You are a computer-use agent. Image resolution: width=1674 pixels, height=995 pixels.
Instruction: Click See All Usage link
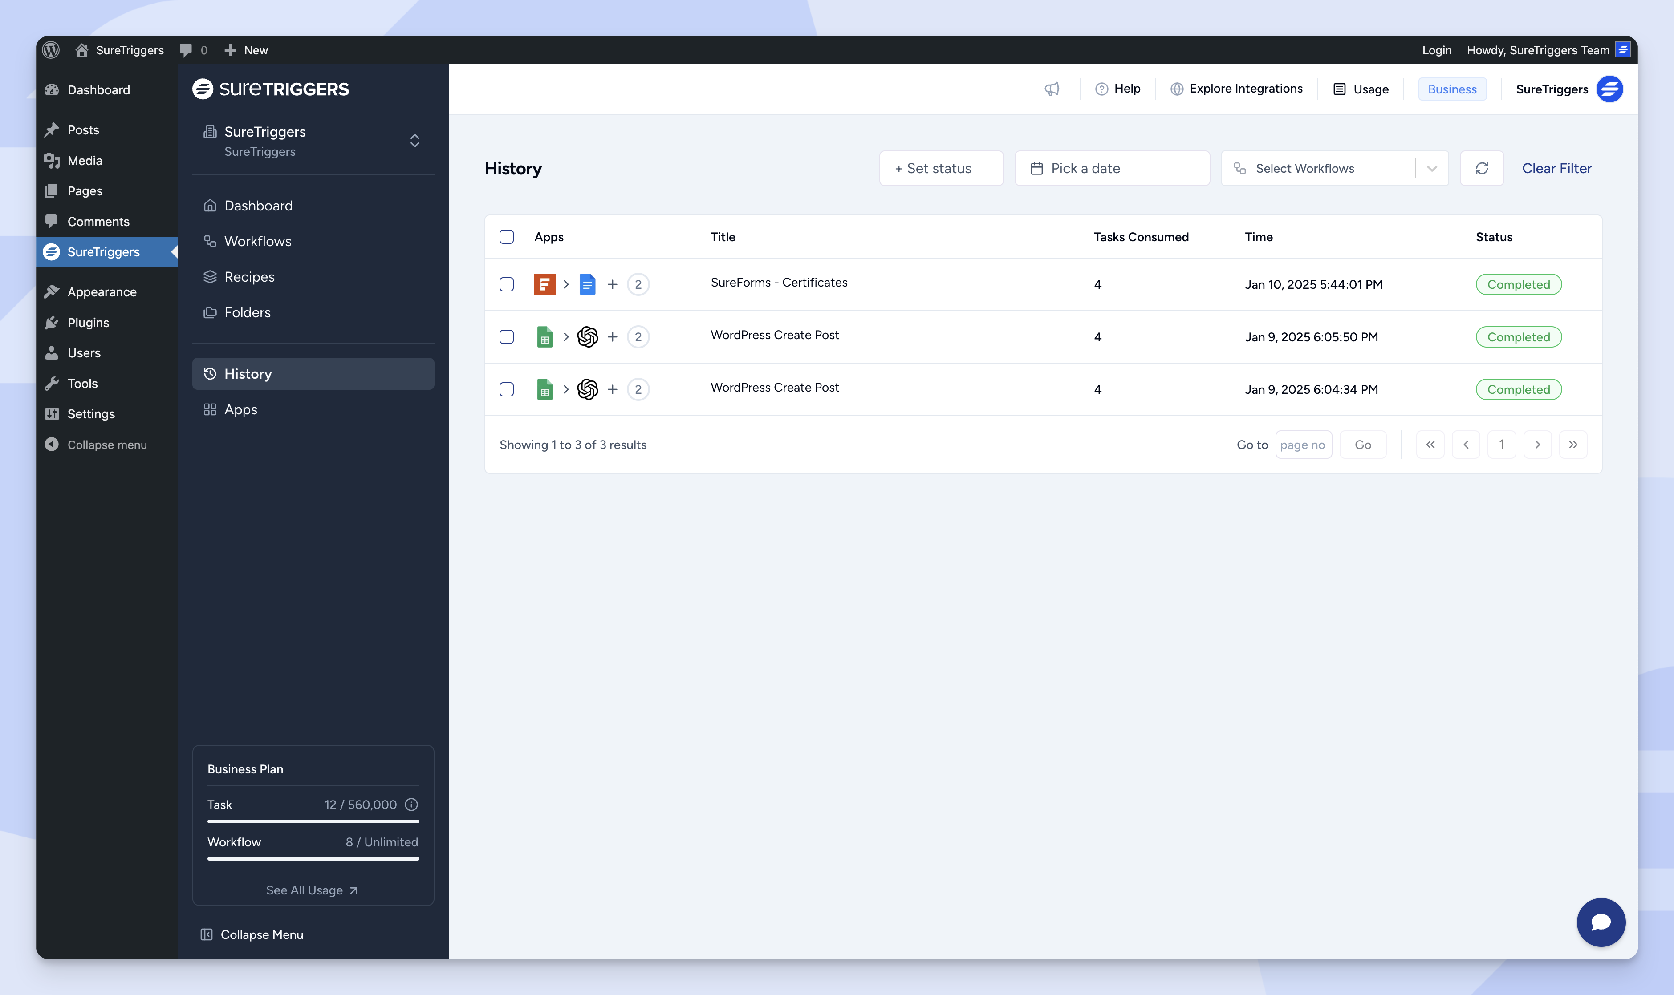(x=312, y=890)
